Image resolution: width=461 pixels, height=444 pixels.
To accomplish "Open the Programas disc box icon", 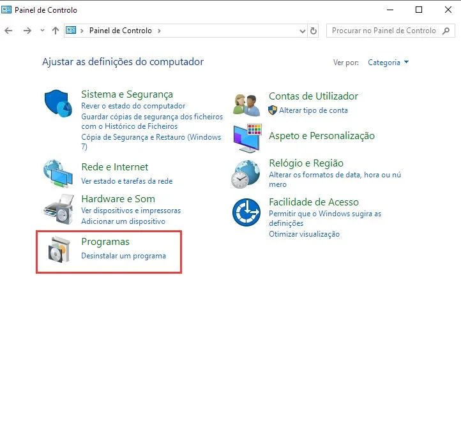I will coord(59,249).
